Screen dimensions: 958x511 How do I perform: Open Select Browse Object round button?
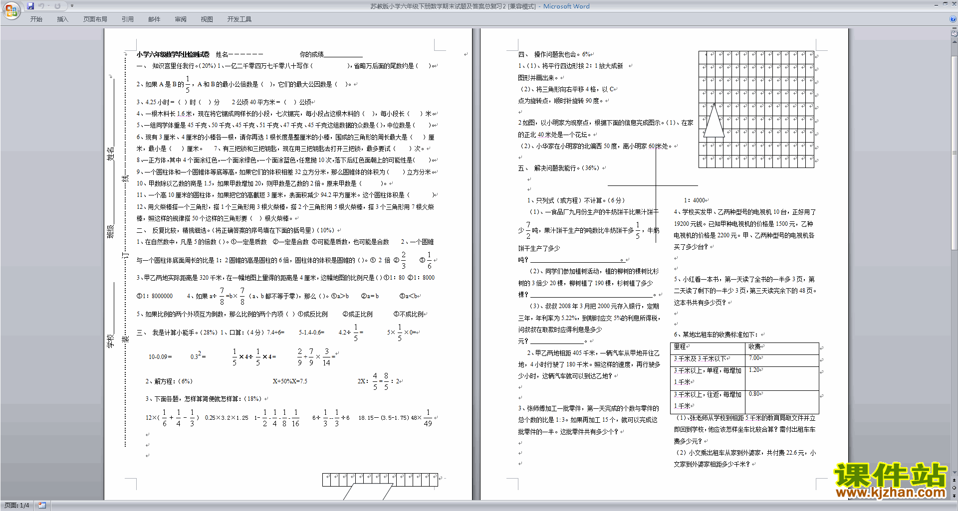tap(955, 488)
